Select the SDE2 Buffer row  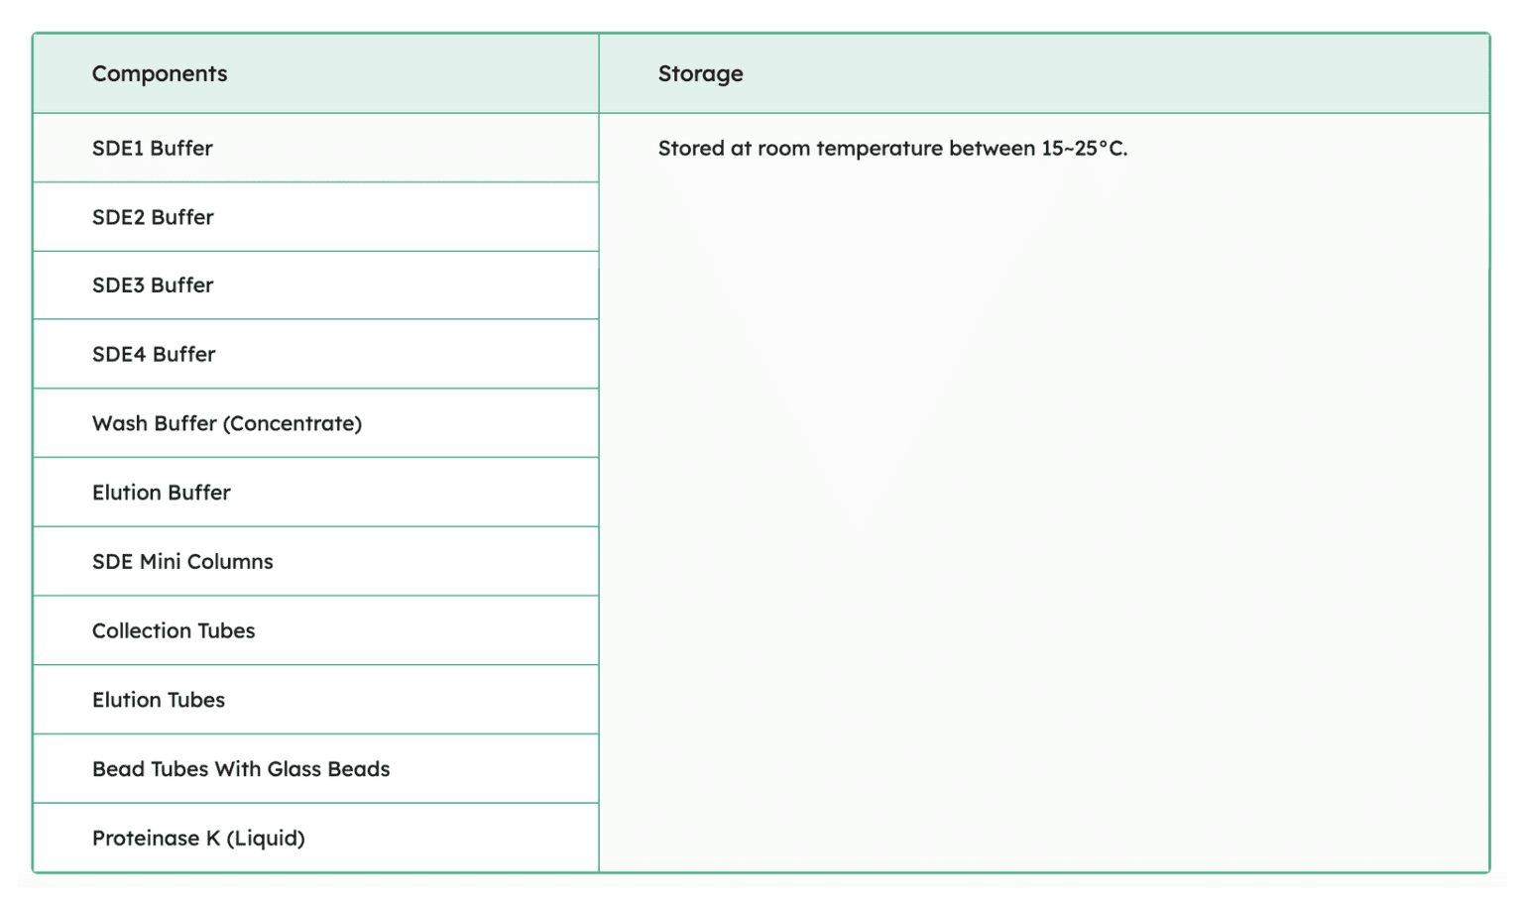point(153,217)
